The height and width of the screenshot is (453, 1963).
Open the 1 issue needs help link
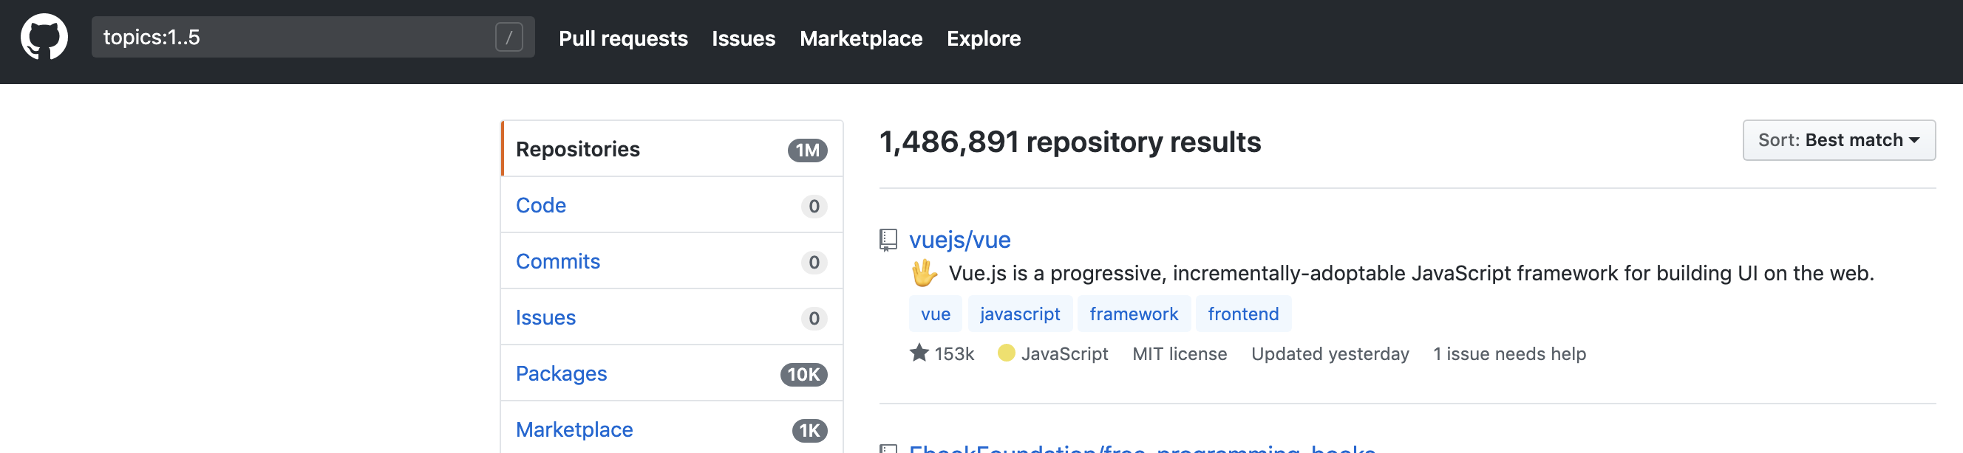[1508, 354]
